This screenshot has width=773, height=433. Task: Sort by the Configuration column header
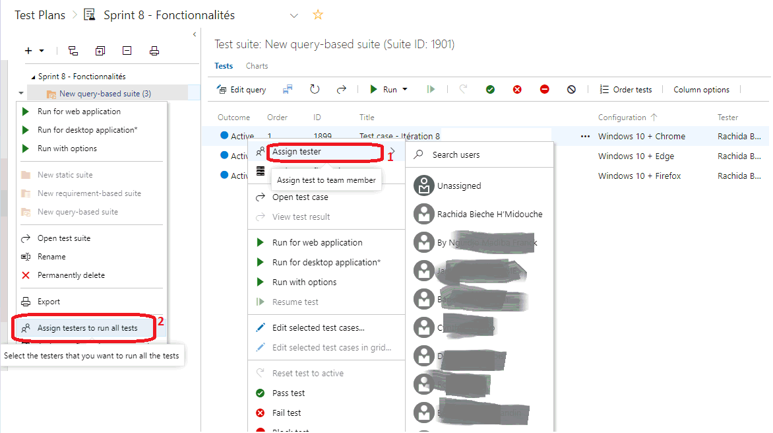click(x=622, y=117)
